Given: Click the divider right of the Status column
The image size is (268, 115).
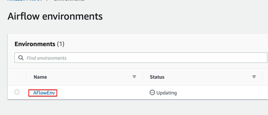Looking at the screenshot, I should [262, 77].
